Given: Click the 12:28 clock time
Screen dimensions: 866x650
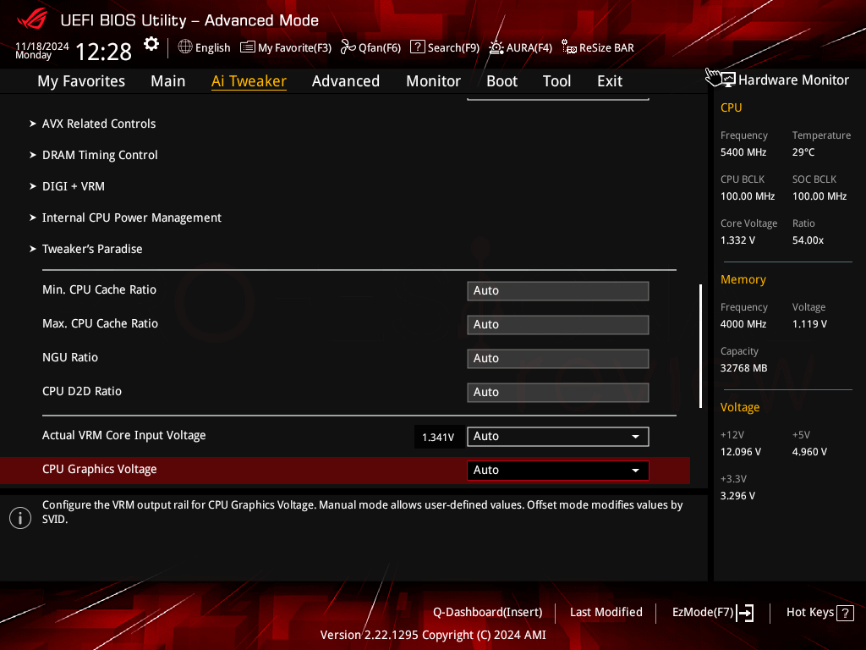Looking at the screenshot, I should (x=103, y=52).
